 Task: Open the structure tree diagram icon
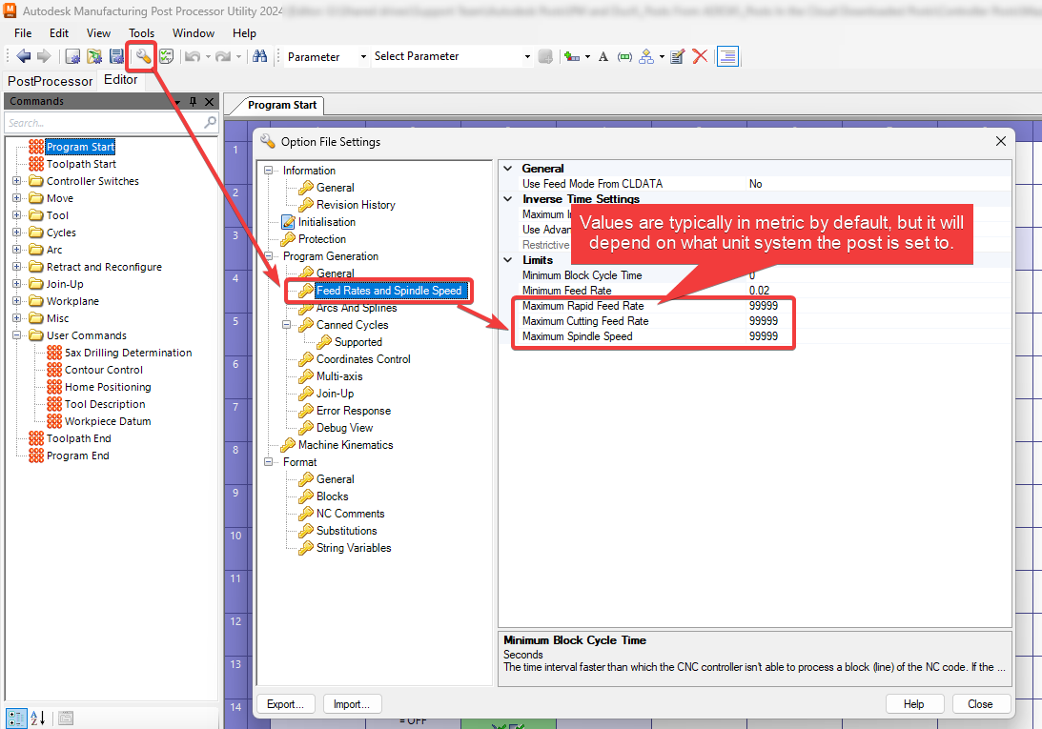pos(646,56)
